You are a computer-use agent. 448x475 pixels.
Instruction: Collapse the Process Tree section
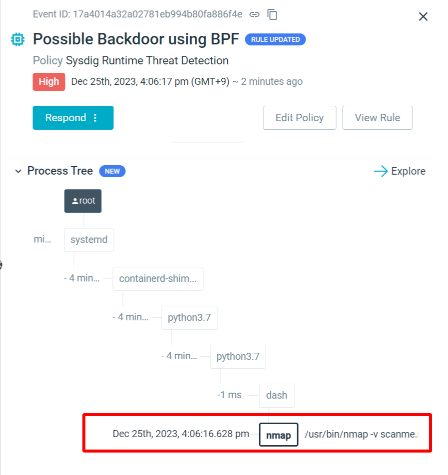pyautogui.click(x=18, y=171)
